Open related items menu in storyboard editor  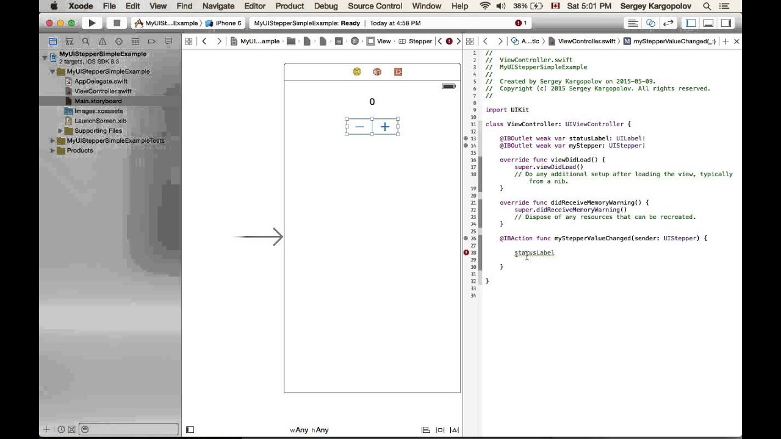(189, 41)
